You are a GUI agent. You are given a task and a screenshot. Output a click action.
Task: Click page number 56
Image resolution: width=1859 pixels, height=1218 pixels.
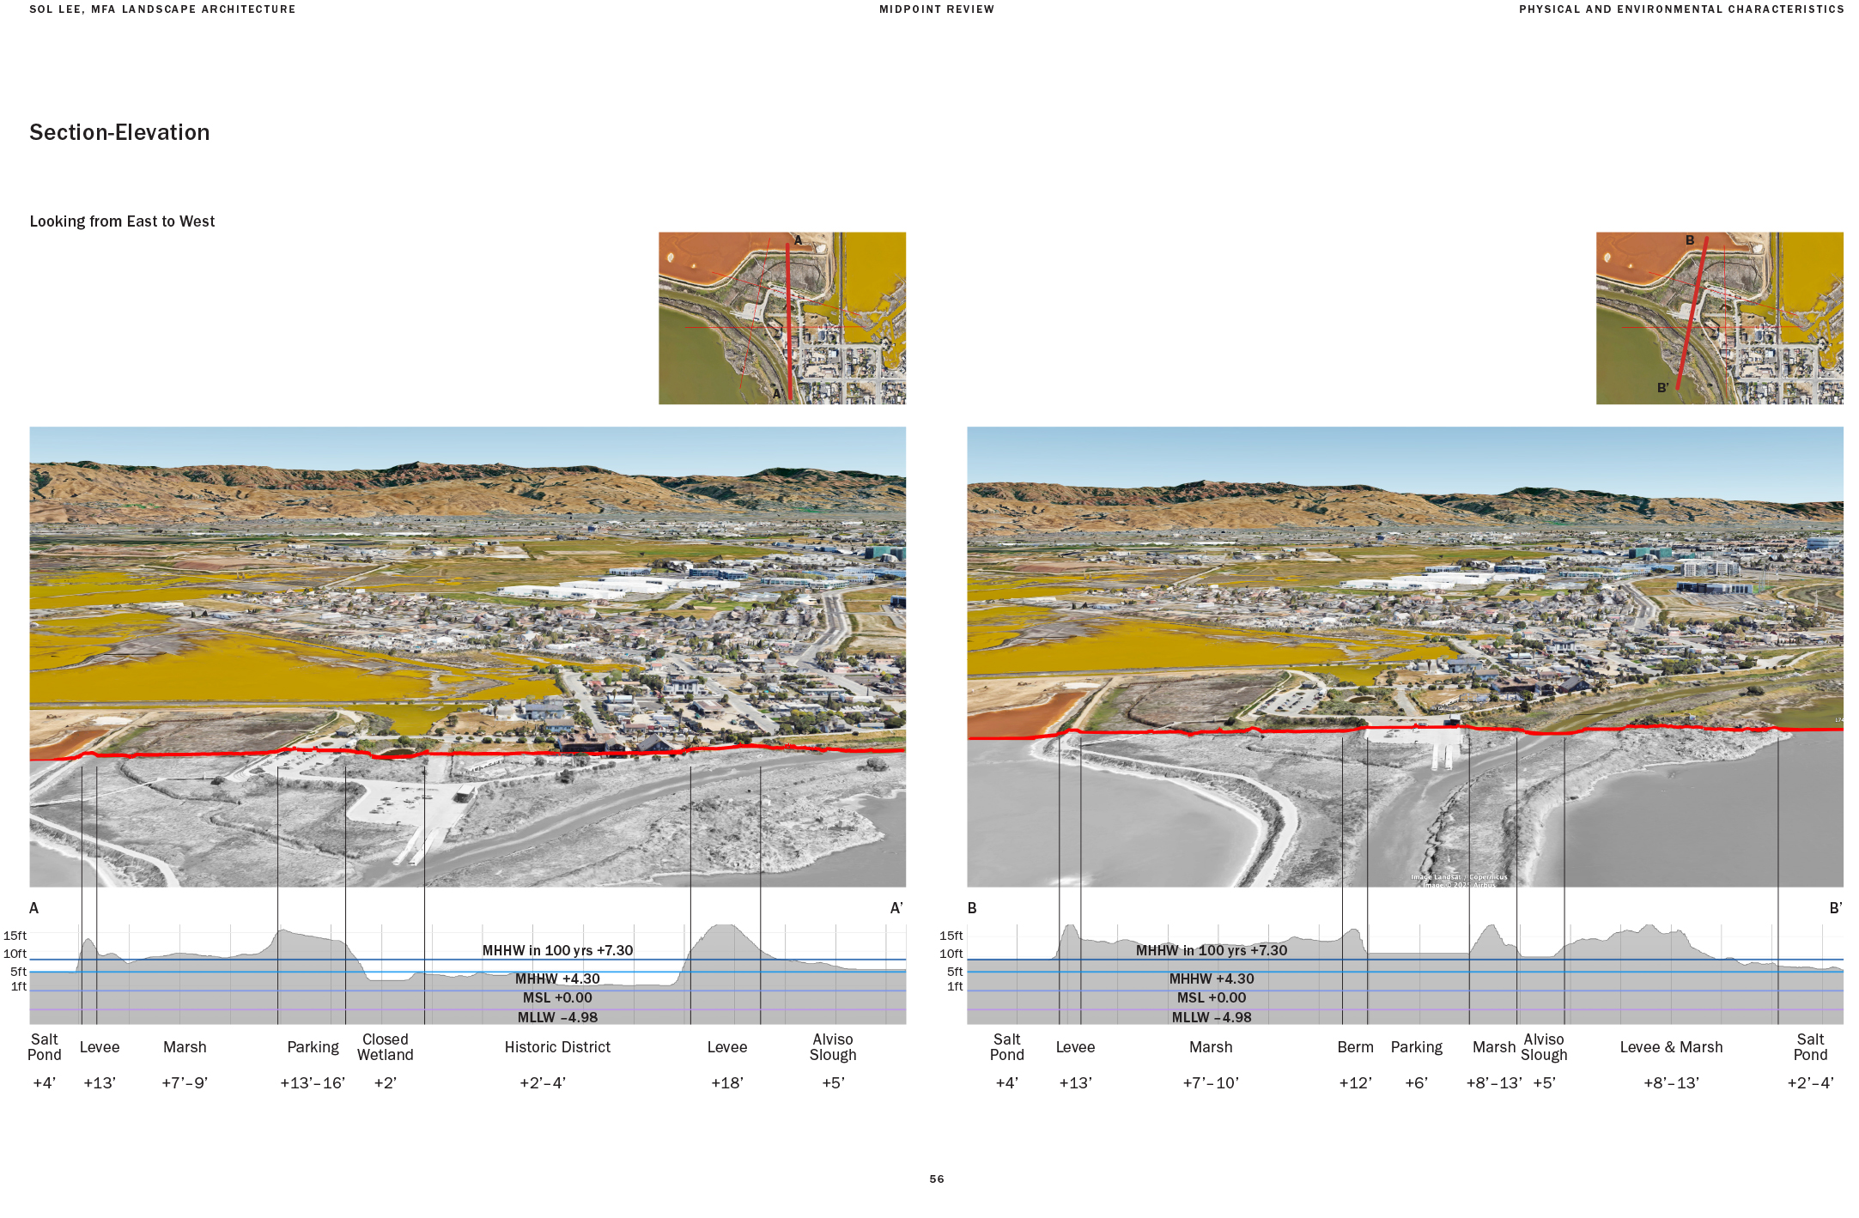pyautogui.click(x=936, y=1179)
